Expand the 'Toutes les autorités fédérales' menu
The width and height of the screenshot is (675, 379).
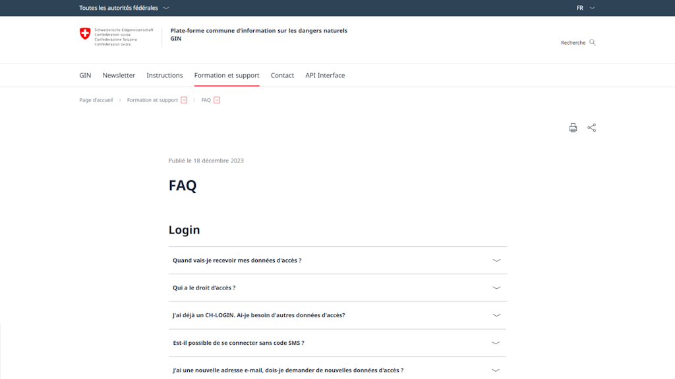pos(122,8)
